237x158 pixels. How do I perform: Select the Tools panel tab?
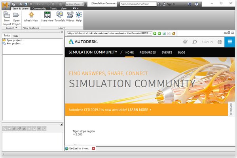pyautogui.click(x=15, y=36)
